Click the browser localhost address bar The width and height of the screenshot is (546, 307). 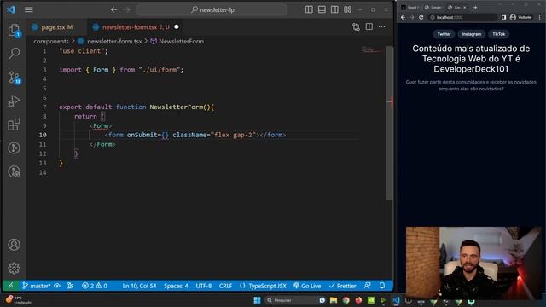[x=462, y=17]
